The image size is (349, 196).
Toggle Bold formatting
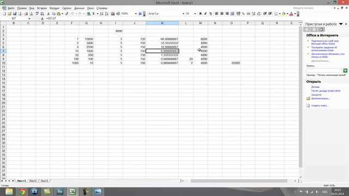[x=200, y=14]
